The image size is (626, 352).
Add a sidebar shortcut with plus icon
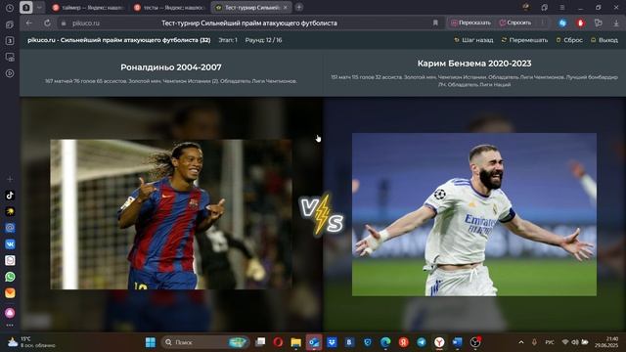(x=10, y=179)
